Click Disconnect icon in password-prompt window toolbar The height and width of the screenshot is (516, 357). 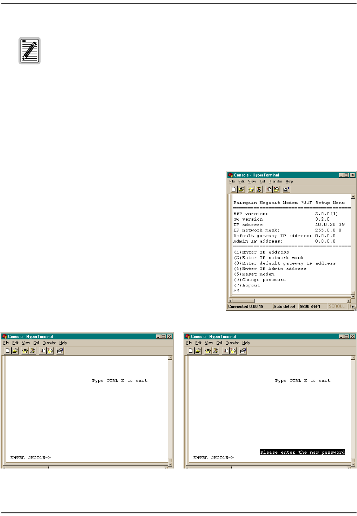pyautogui.click(x=215, y=351)
